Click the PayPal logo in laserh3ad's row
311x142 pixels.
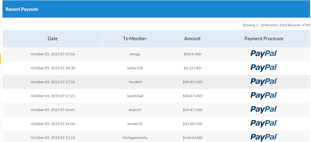coord(264,96)
